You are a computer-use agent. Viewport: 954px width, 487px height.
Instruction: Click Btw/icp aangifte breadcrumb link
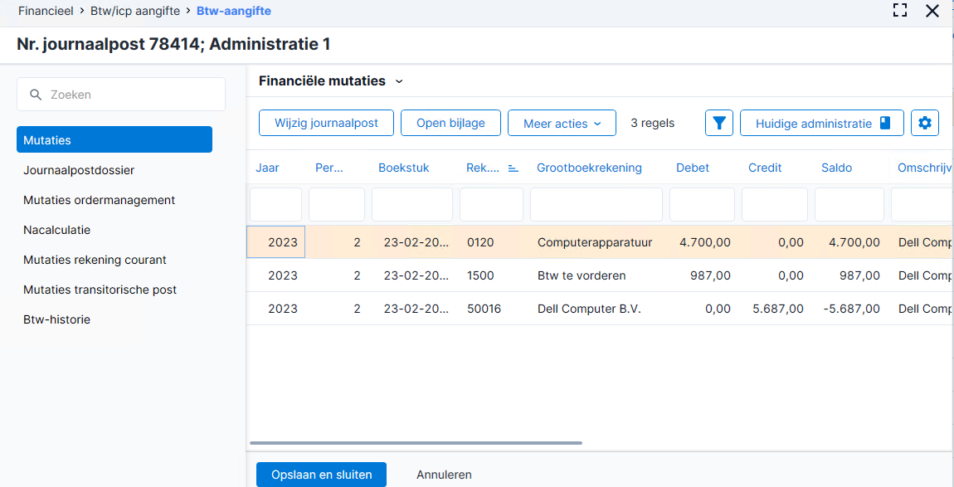pyautogui.click(x=135, y=11)
